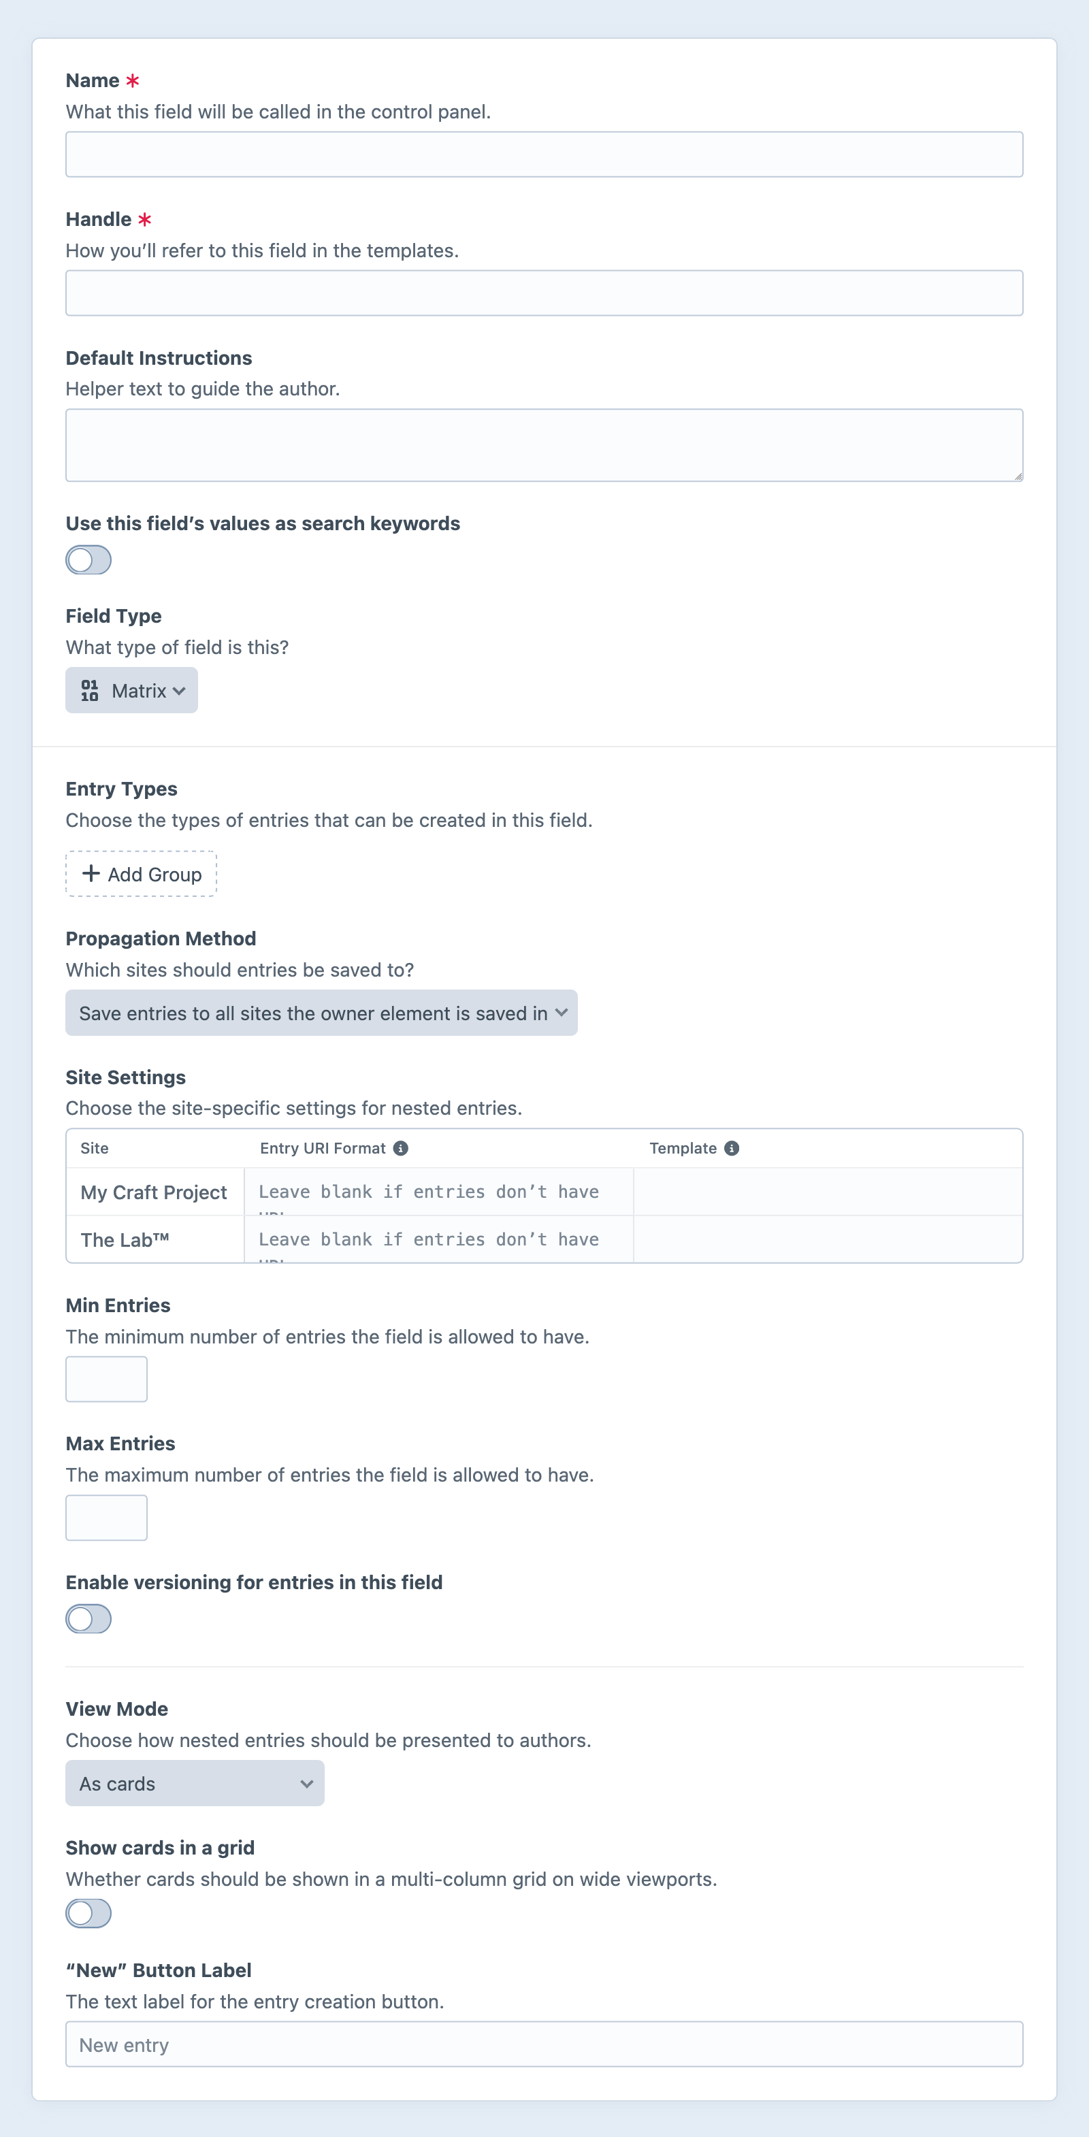Click the required asterisk next to Name
The image size is (1089, 2137).
point(133,80)
